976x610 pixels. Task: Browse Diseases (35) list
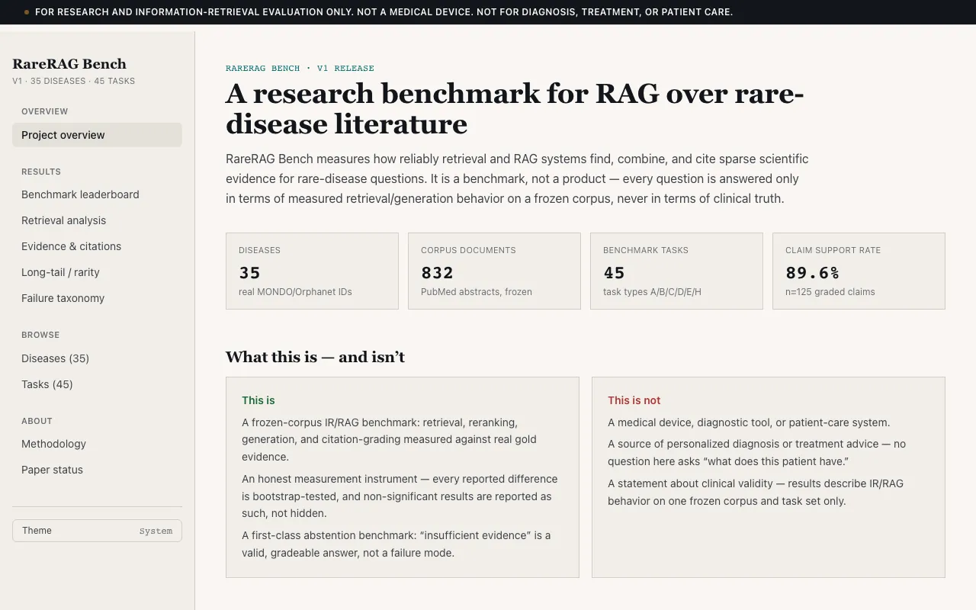point(97,358)
